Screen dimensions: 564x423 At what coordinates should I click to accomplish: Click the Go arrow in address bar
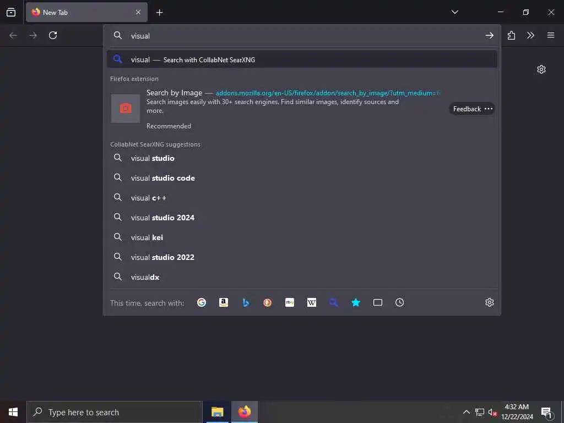tap(489, 35)
